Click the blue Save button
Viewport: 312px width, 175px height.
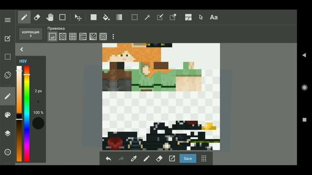pos(188,158)
